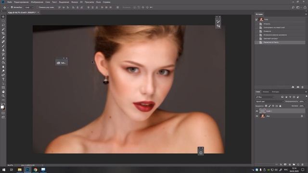Expand status bar info arrow
The height and width of the screenshot is (173, 308).
[42, 165]
